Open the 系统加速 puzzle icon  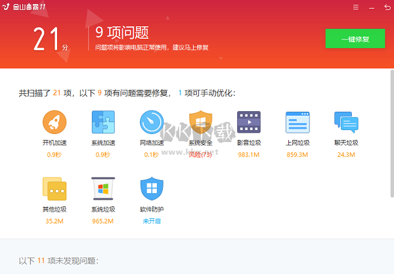(x=103, y=122)
